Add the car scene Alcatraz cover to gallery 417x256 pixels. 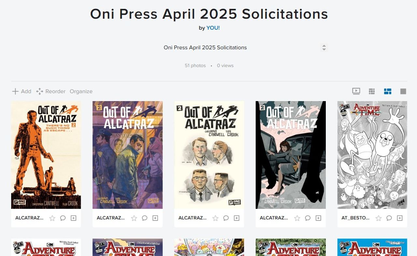click(x=318, y=218)
